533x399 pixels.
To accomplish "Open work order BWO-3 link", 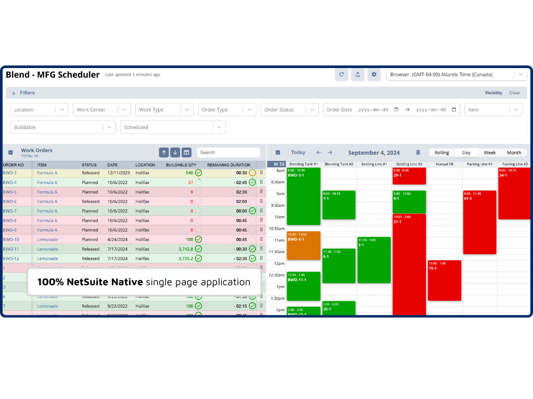I will tap(10, 173).
